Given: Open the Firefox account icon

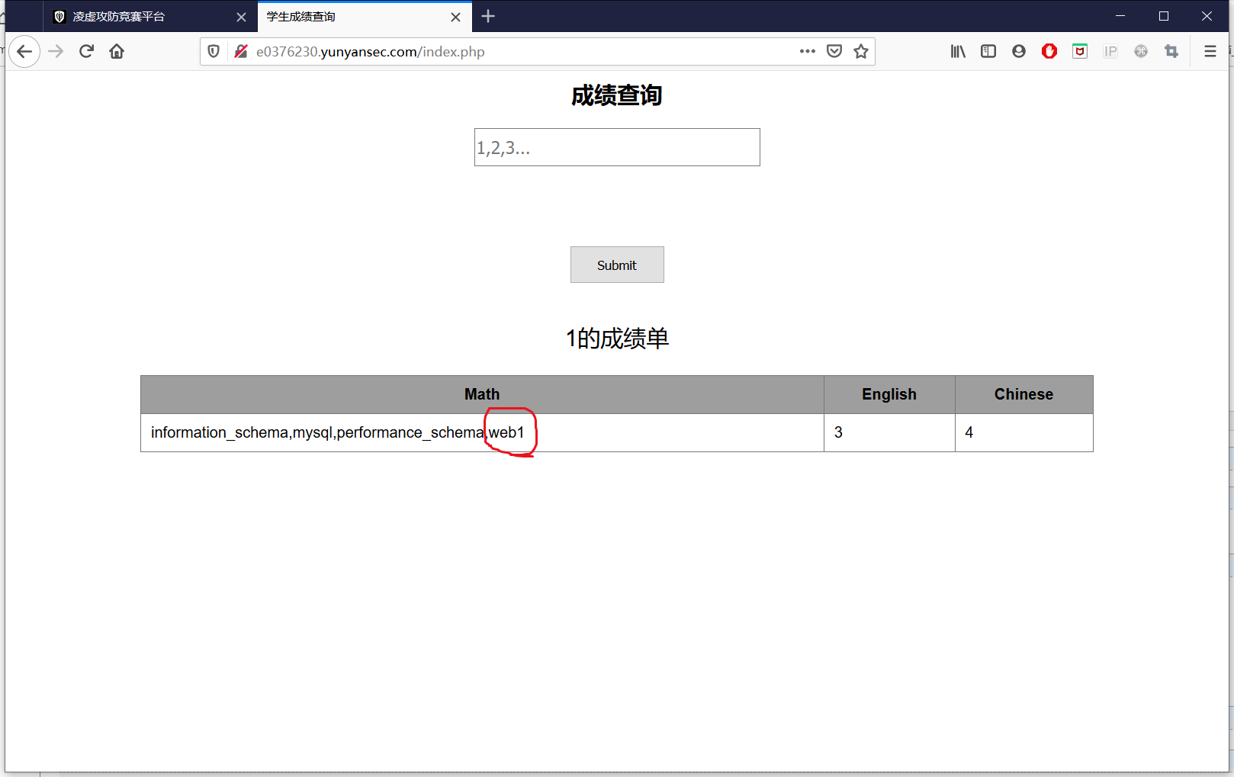Looking at the screenshot, I should coord(1019,51).
